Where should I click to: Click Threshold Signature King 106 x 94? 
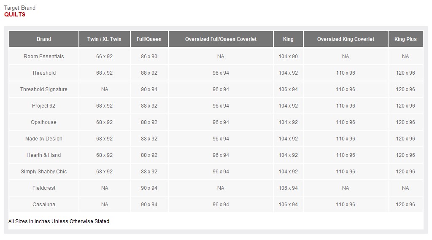point(288,89)
